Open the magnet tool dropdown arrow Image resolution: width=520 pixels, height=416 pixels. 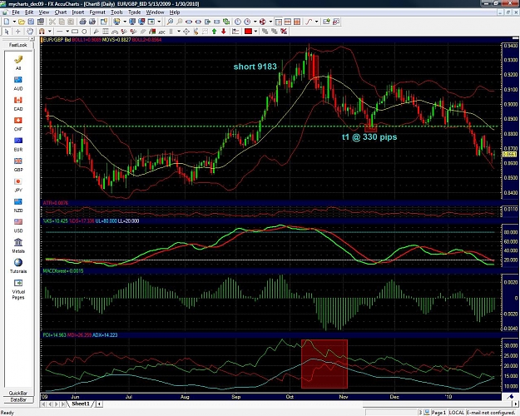[x=50, y=32]
